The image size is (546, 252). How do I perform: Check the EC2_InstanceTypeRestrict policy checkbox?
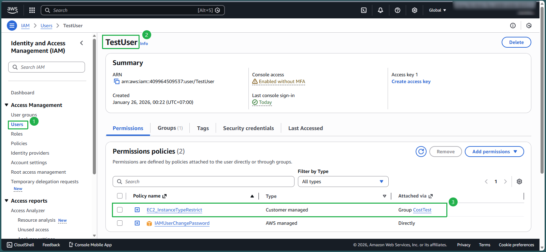click(120, 210)
